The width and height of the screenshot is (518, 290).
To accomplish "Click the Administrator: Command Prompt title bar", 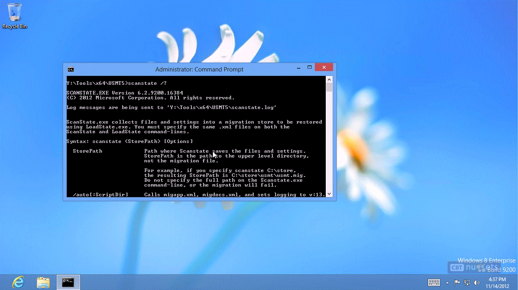I will 199,69.
